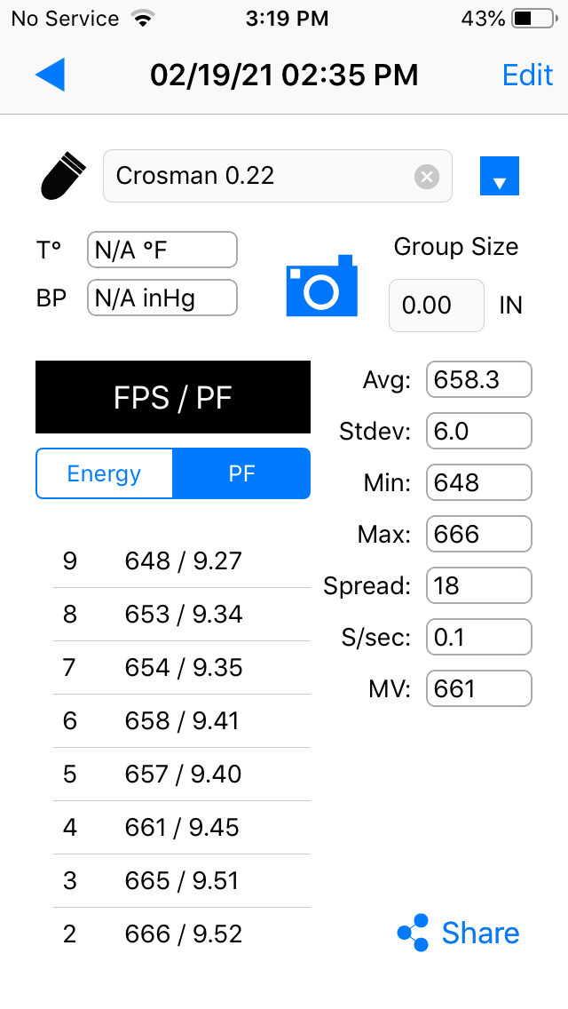Tap the MV field showing 661

479,688
